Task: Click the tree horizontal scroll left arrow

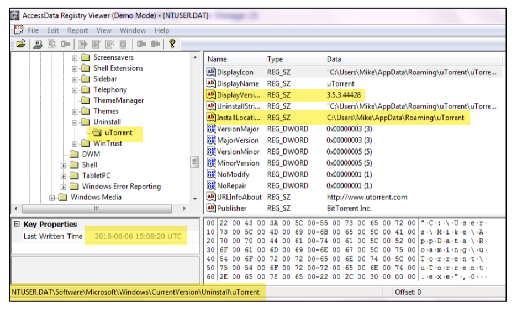Action: coord(16,209)
